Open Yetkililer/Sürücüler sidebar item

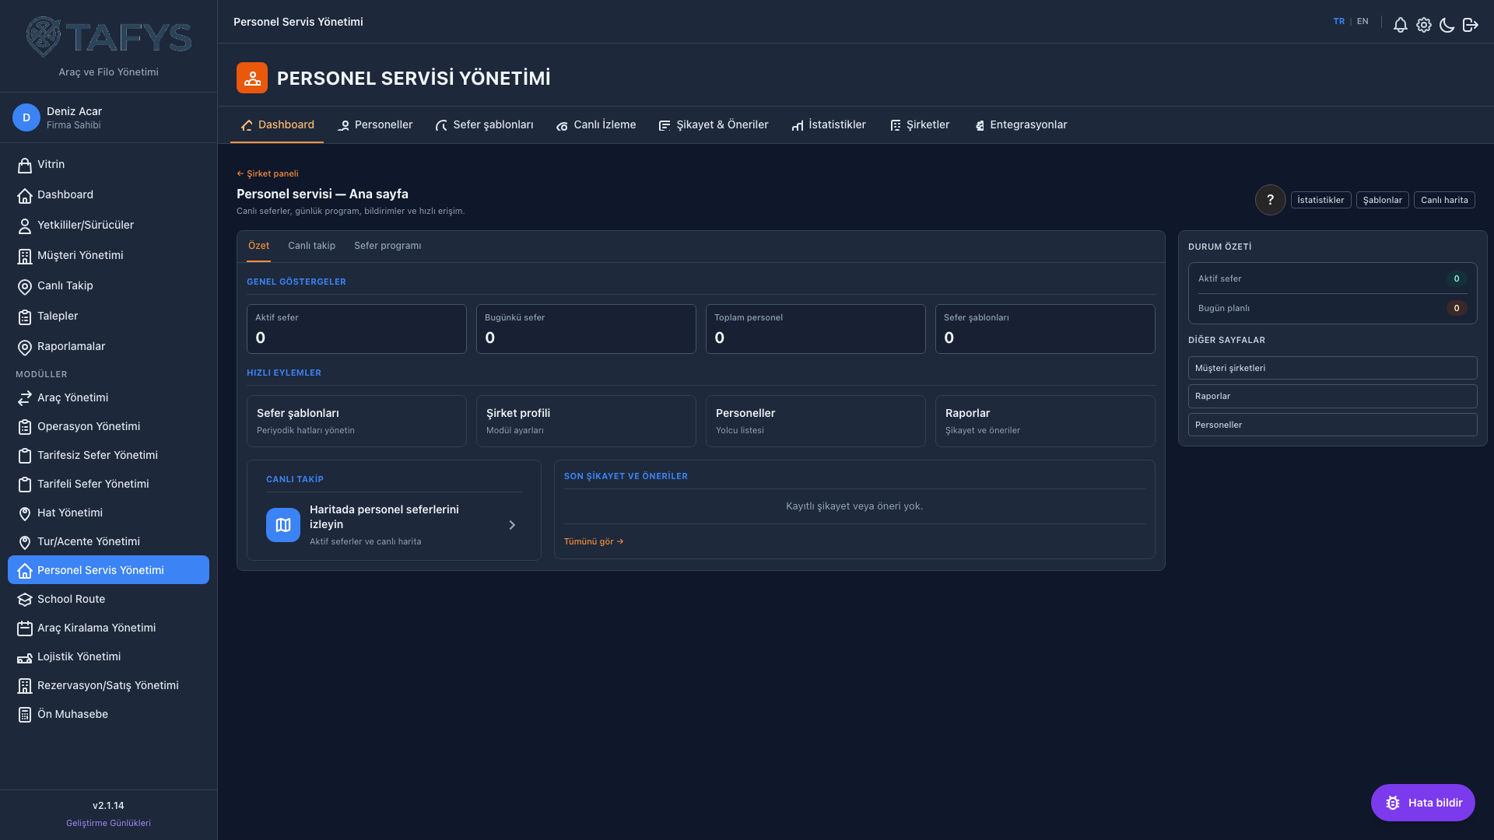coord(108,225)
